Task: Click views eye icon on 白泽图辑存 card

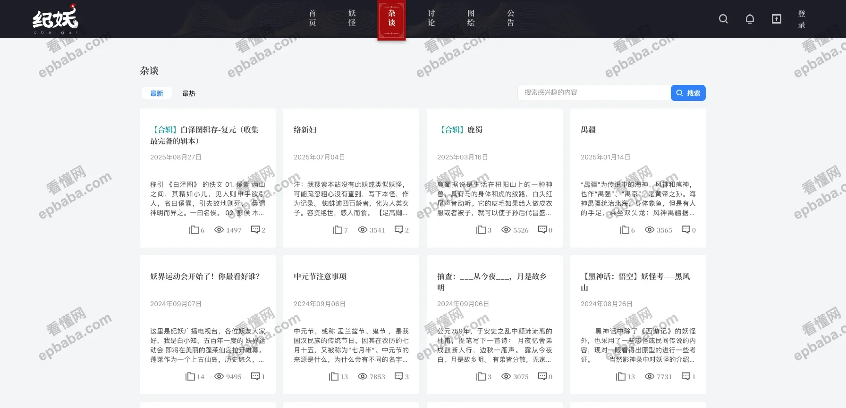Action: (x=219, y=230)
